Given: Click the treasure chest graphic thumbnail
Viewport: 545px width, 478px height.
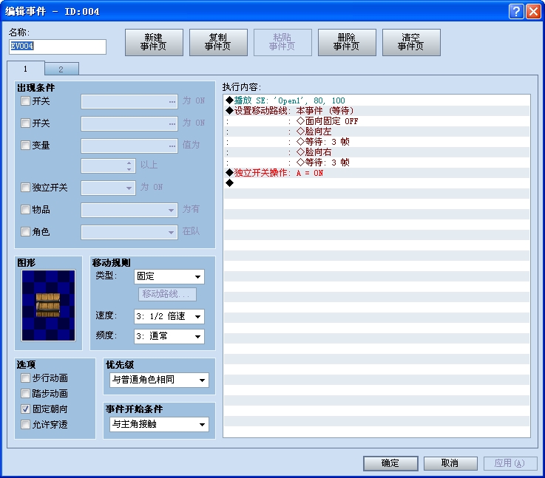Looking at the screenshot, I should pos(48,305).
